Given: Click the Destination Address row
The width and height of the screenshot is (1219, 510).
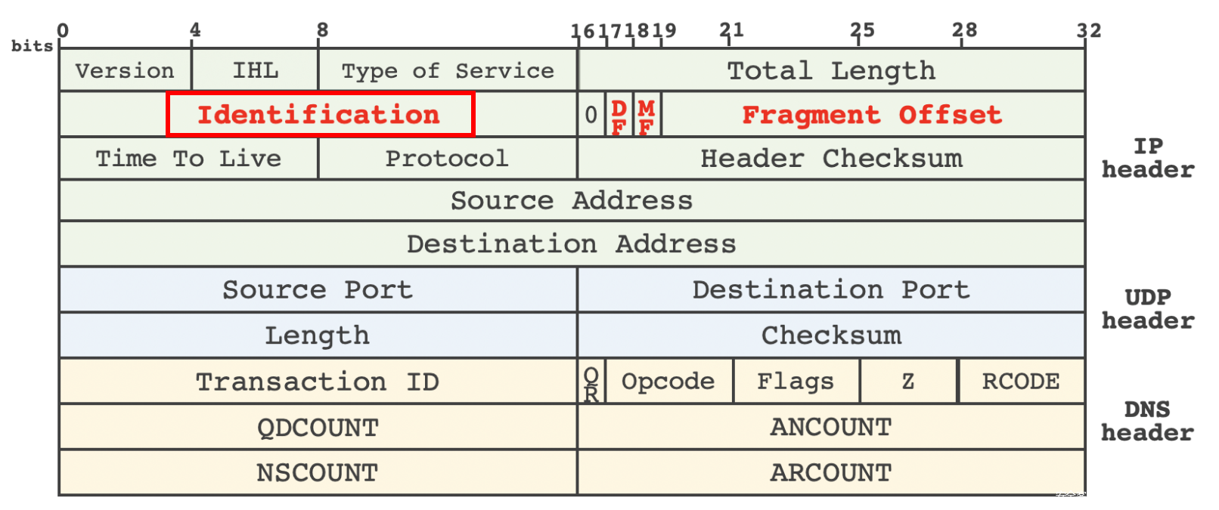Looking at the screenshot, I should click(572, 244).
